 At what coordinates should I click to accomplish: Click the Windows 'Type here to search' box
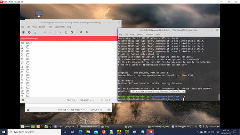coord(34,132)
